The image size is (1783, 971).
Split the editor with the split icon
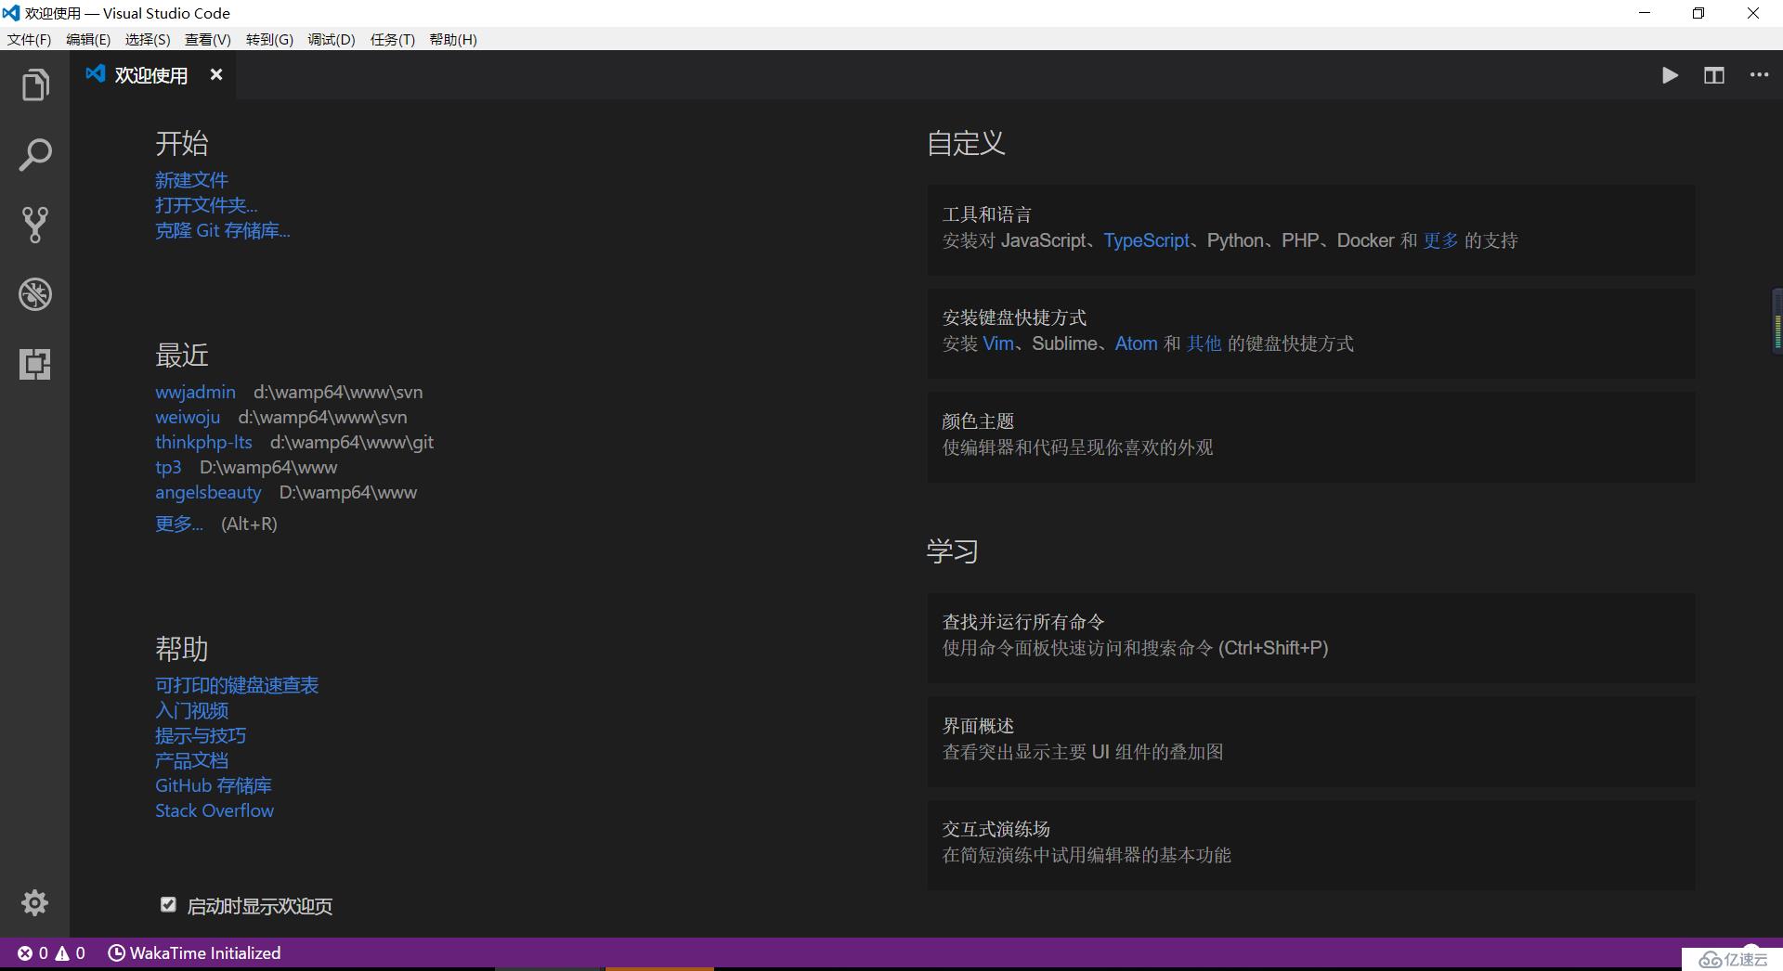[1714, 75]
